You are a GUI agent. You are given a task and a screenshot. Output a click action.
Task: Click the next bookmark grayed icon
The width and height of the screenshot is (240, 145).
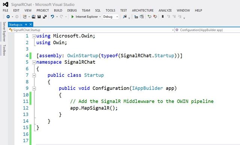pyautogui.click(x=174, y=17)
